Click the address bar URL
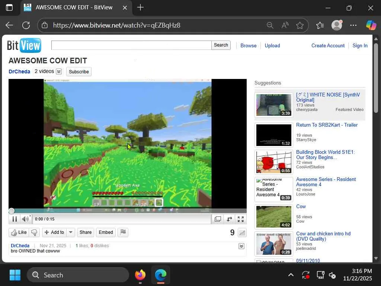The height and width of the screenshot is (286, 381). [116, 25]
